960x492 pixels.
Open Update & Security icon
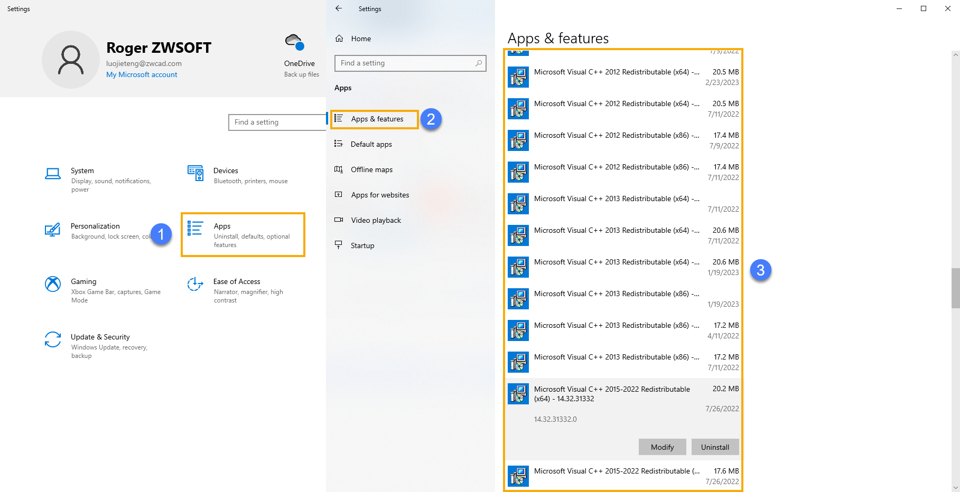(52, 339)
